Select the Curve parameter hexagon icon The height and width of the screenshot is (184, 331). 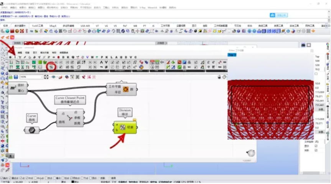[32, 130]
